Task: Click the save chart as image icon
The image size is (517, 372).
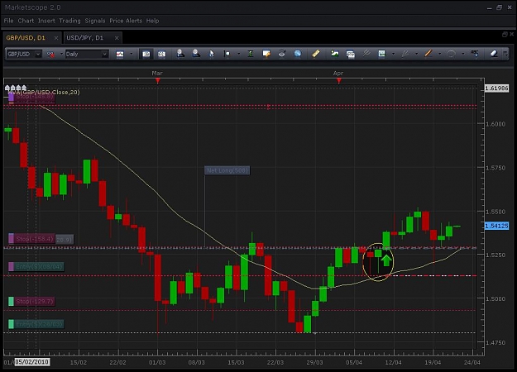Action: click(x=335, y=54)
